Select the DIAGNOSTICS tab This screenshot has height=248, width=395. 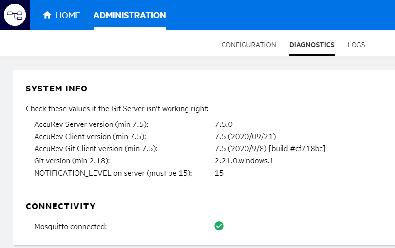312,45
